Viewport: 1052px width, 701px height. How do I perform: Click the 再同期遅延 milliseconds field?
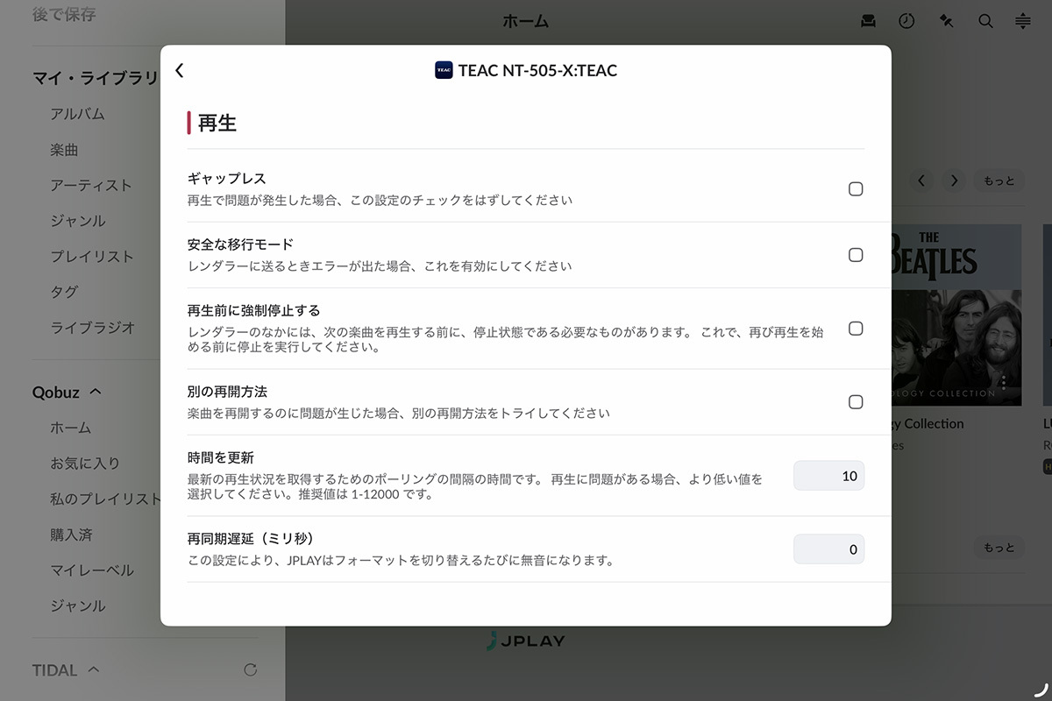click(828, 549)
